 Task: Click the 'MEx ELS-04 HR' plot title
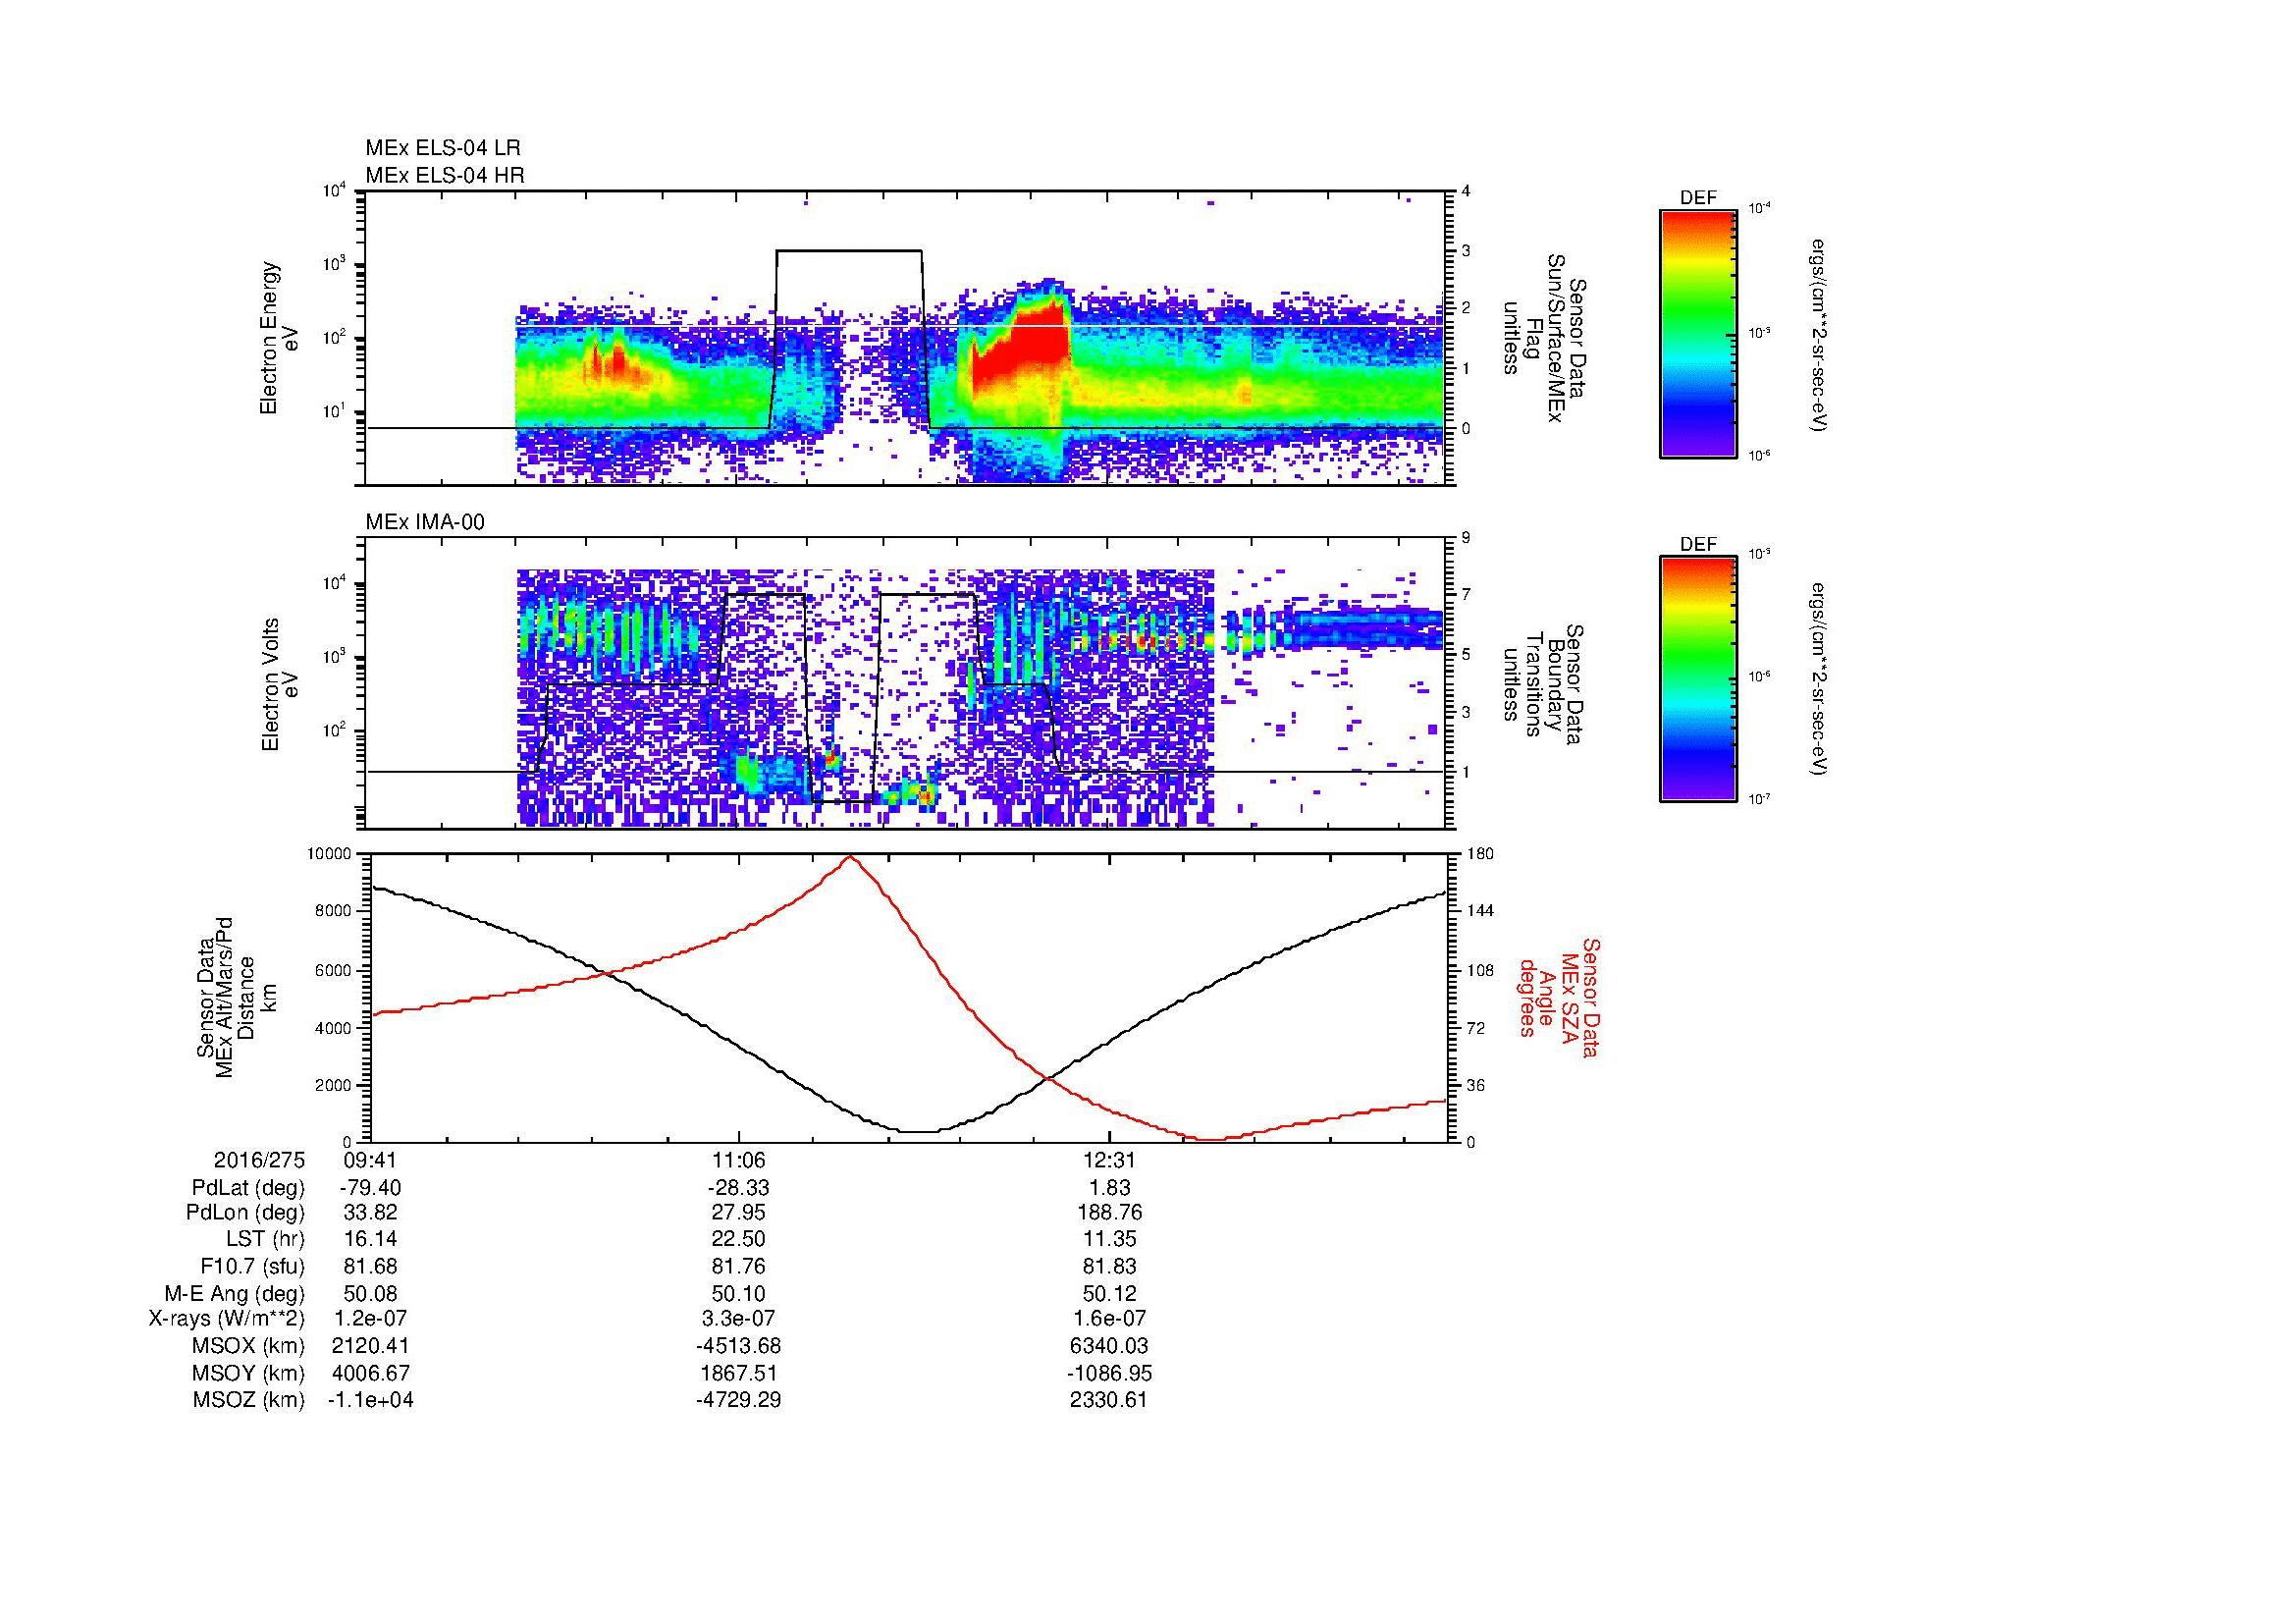tap(445, 176)
